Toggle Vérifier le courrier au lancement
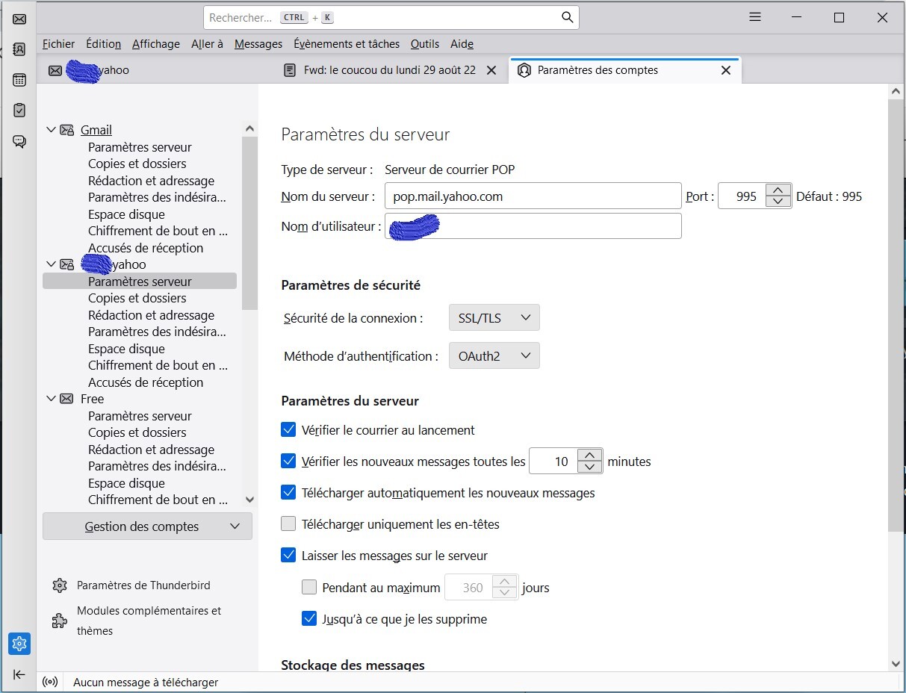 [288, 429]
